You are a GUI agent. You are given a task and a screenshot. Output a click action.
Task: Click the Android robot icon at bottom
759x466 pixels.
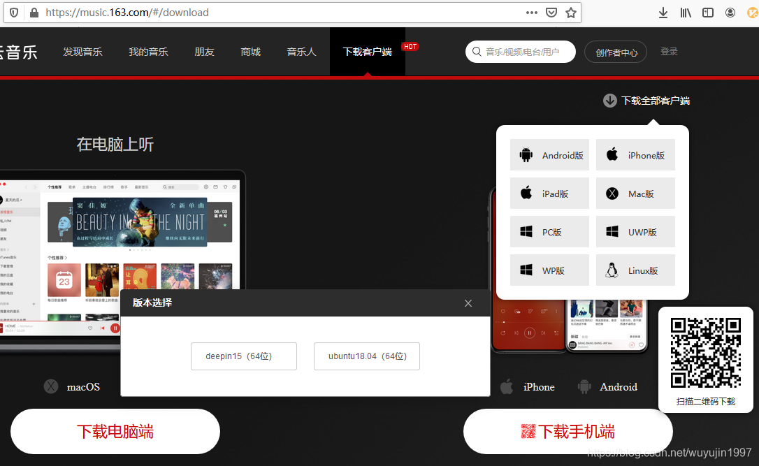click(x=584, y=386)
